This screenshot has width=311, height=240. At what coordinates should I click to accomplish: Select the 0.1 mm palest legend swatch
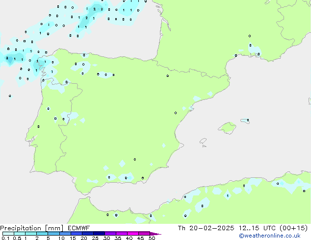[x=8, y=234]
